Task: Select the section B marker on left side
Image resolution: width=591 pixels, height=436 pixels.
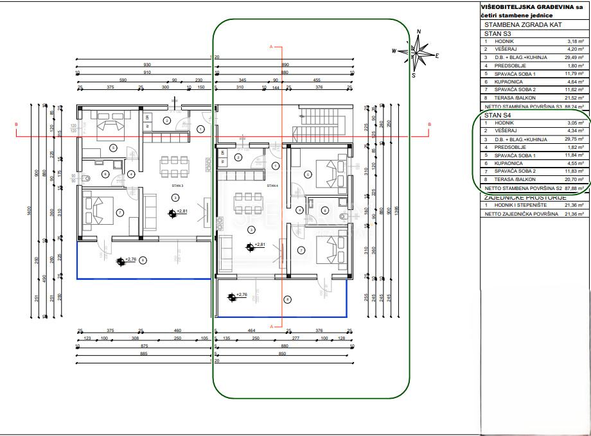Action: tap(16, 125)
